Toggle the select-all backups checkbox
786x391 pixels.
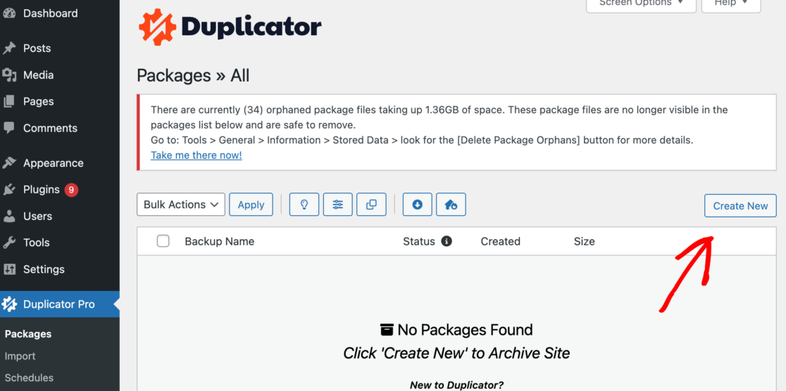[x=163, y=241]
